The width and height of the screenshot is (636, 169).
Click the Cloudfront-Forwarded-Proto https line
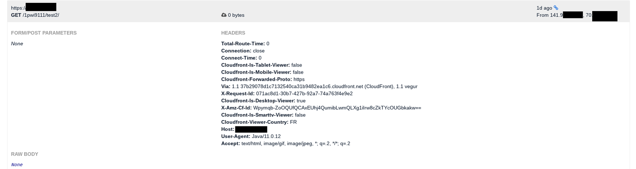[x=263, y=80]
